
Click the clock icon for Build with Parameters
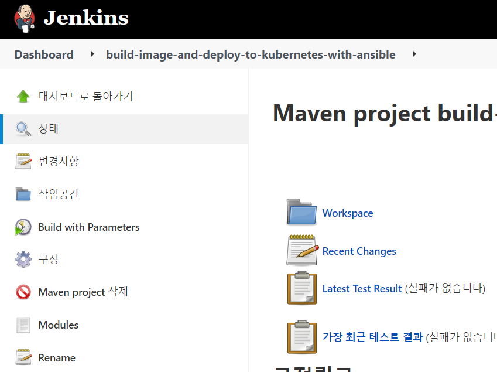click(x=23, y=227)
